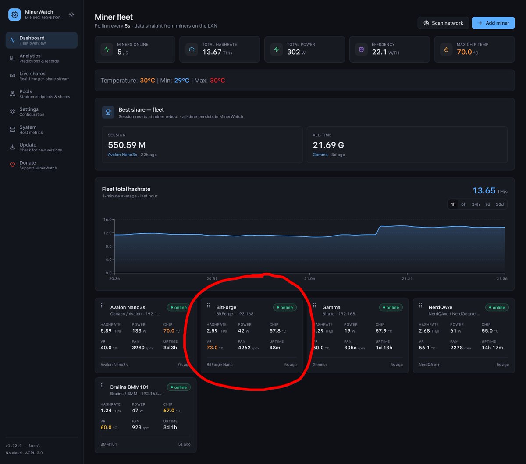The image size is (526, 464).
Task: Click the BitForge 4262 rpm fan value
Action: [x=248, y=348]
